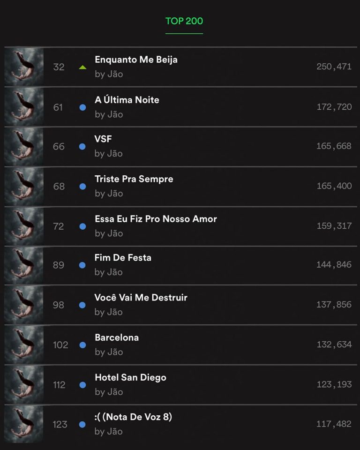Image resolution: width=360 pixels, height=450 pixels.
Task: Select the :( (Nota De Voz 8) track
Action: tap(133, 417)
